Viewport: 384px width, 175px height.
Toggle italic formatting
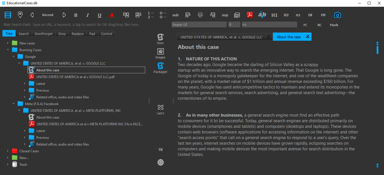(87, 15)
